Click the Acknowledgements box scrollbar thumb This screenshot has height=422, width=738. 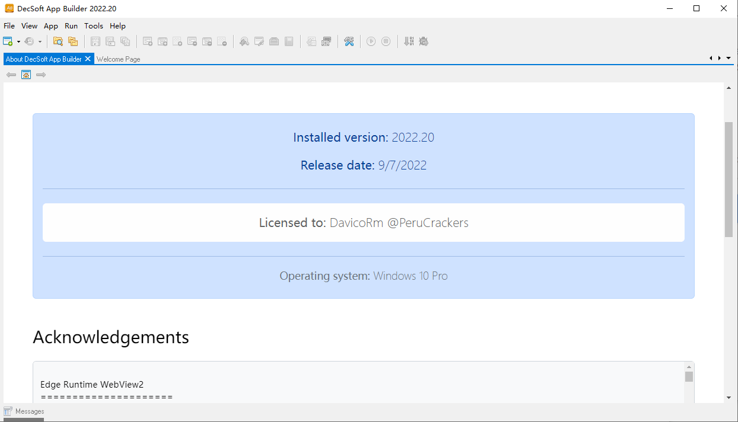689,376
